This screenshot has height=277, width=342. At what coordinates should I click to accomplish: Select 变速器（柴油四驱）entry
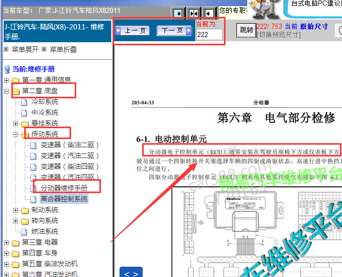point(70,167)
